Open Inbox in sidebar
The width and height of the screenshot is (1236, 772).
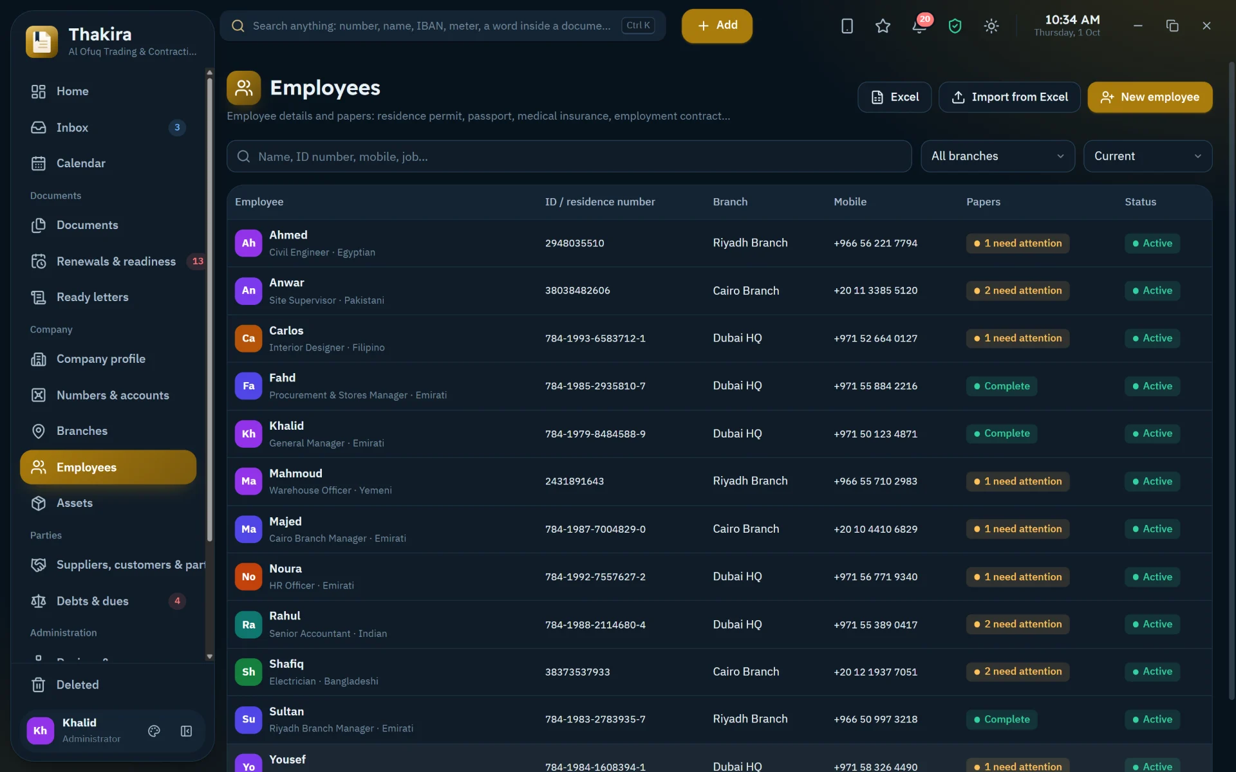click(x=108, y=127)
